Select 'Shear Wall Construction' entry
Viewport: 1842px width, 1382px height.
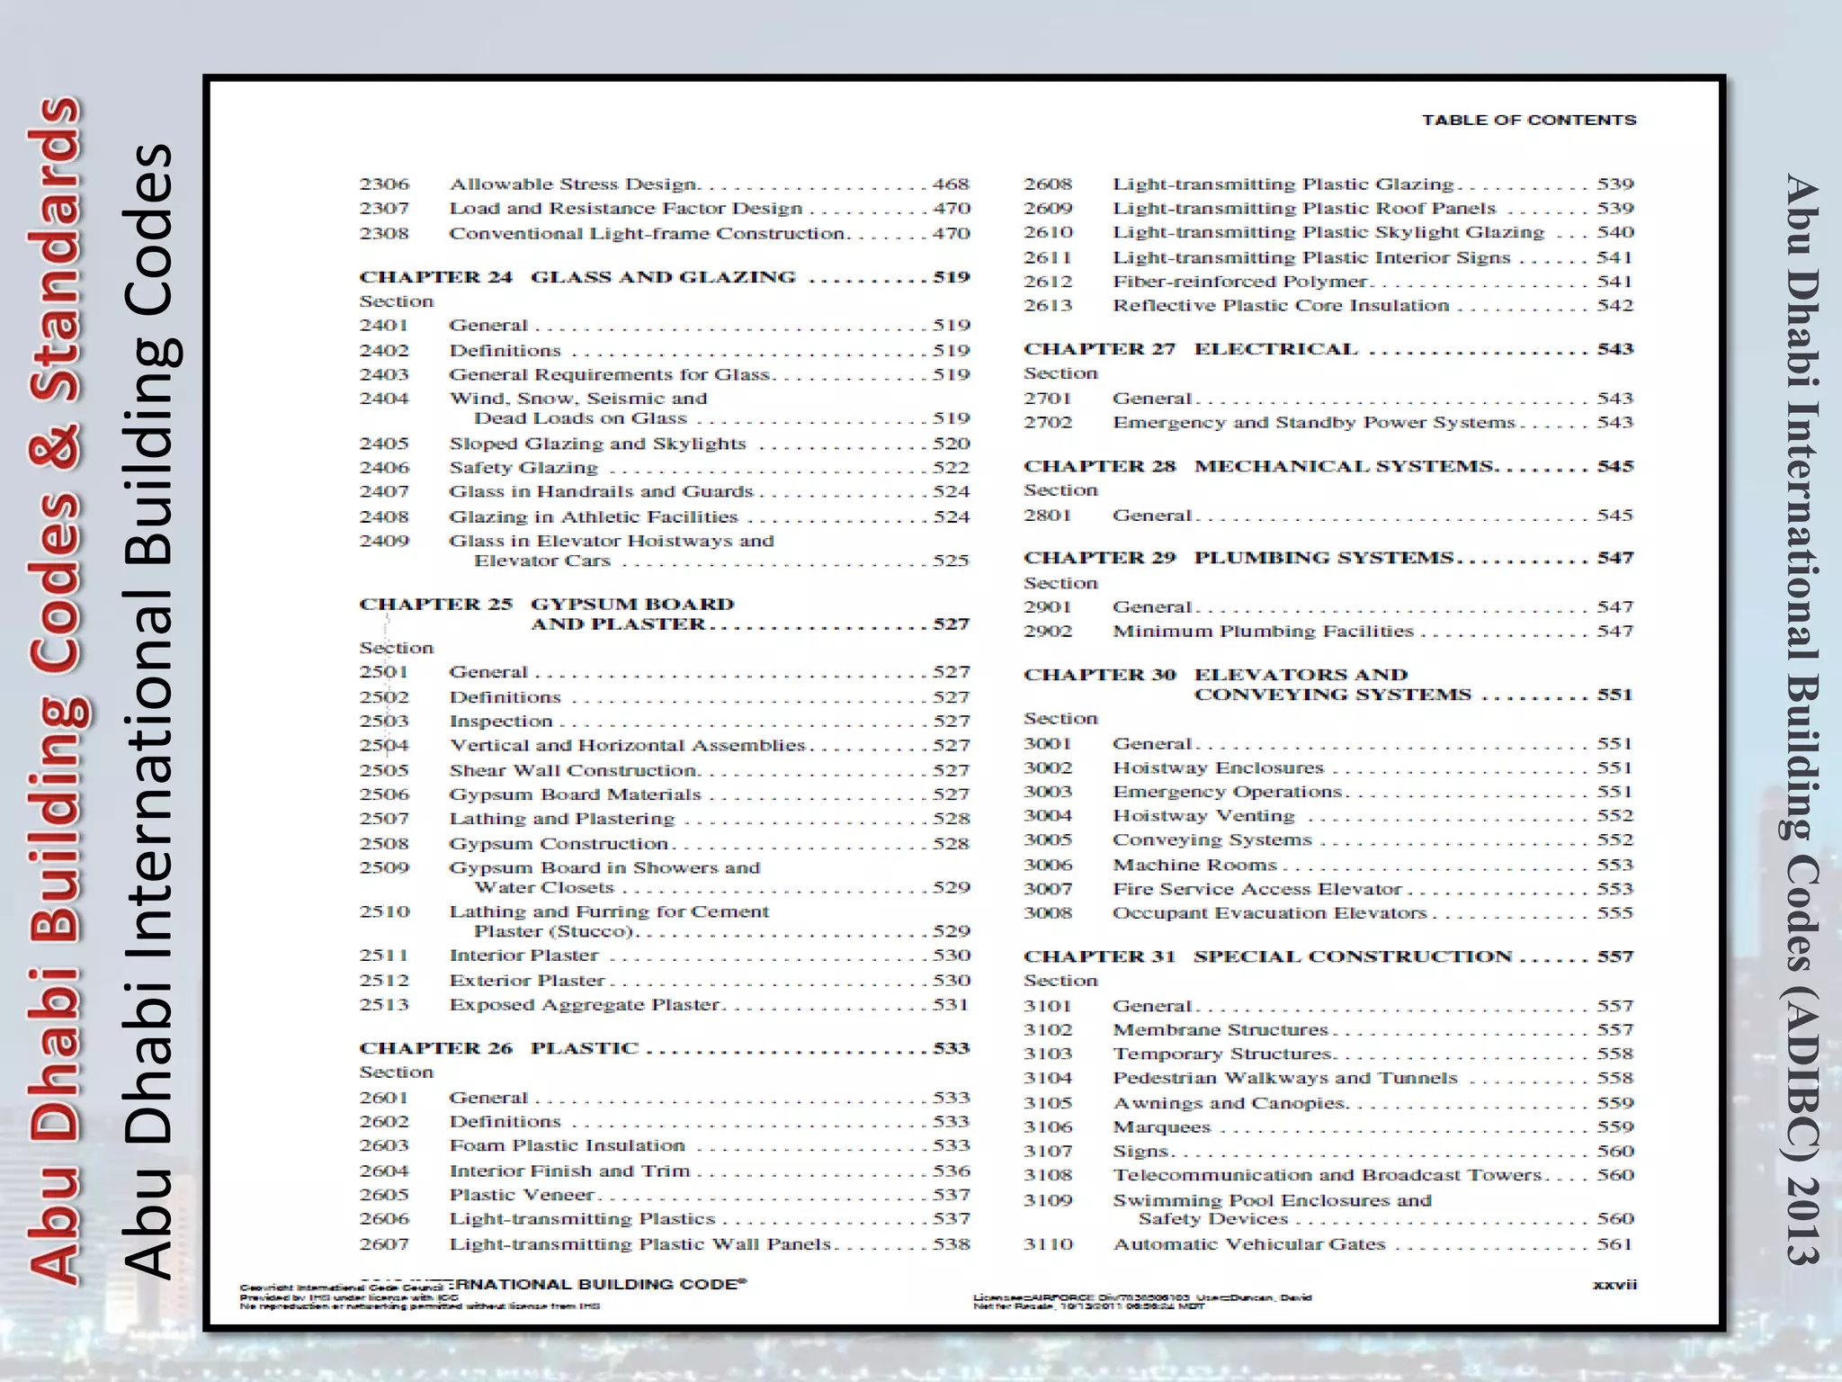[x=665, y=770]
